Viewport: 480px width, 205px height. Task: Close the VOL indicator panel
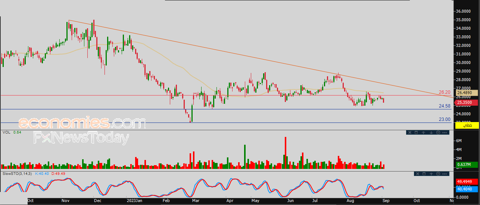tap(410, 132)
